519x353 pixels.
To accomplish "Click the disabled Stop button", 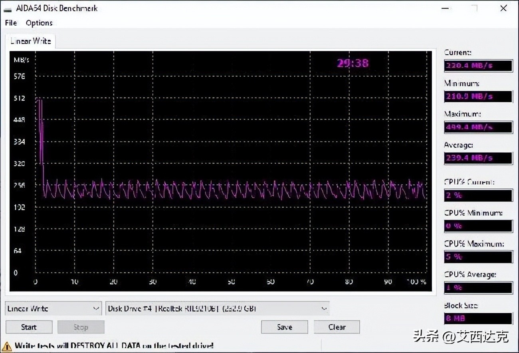I will coord(81,327).
